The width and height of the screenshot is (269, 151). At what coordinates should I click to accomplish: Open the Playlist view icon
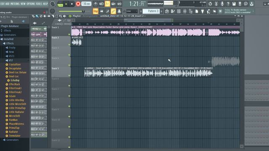[x=167, y=11]
